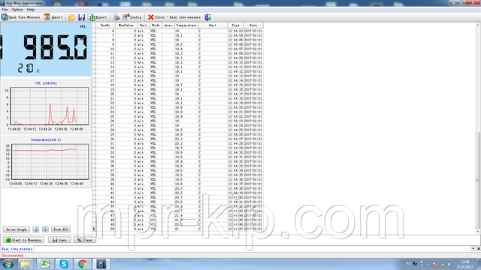
Task: Save data using blue floppy disk icon
Action: [81, 17]
